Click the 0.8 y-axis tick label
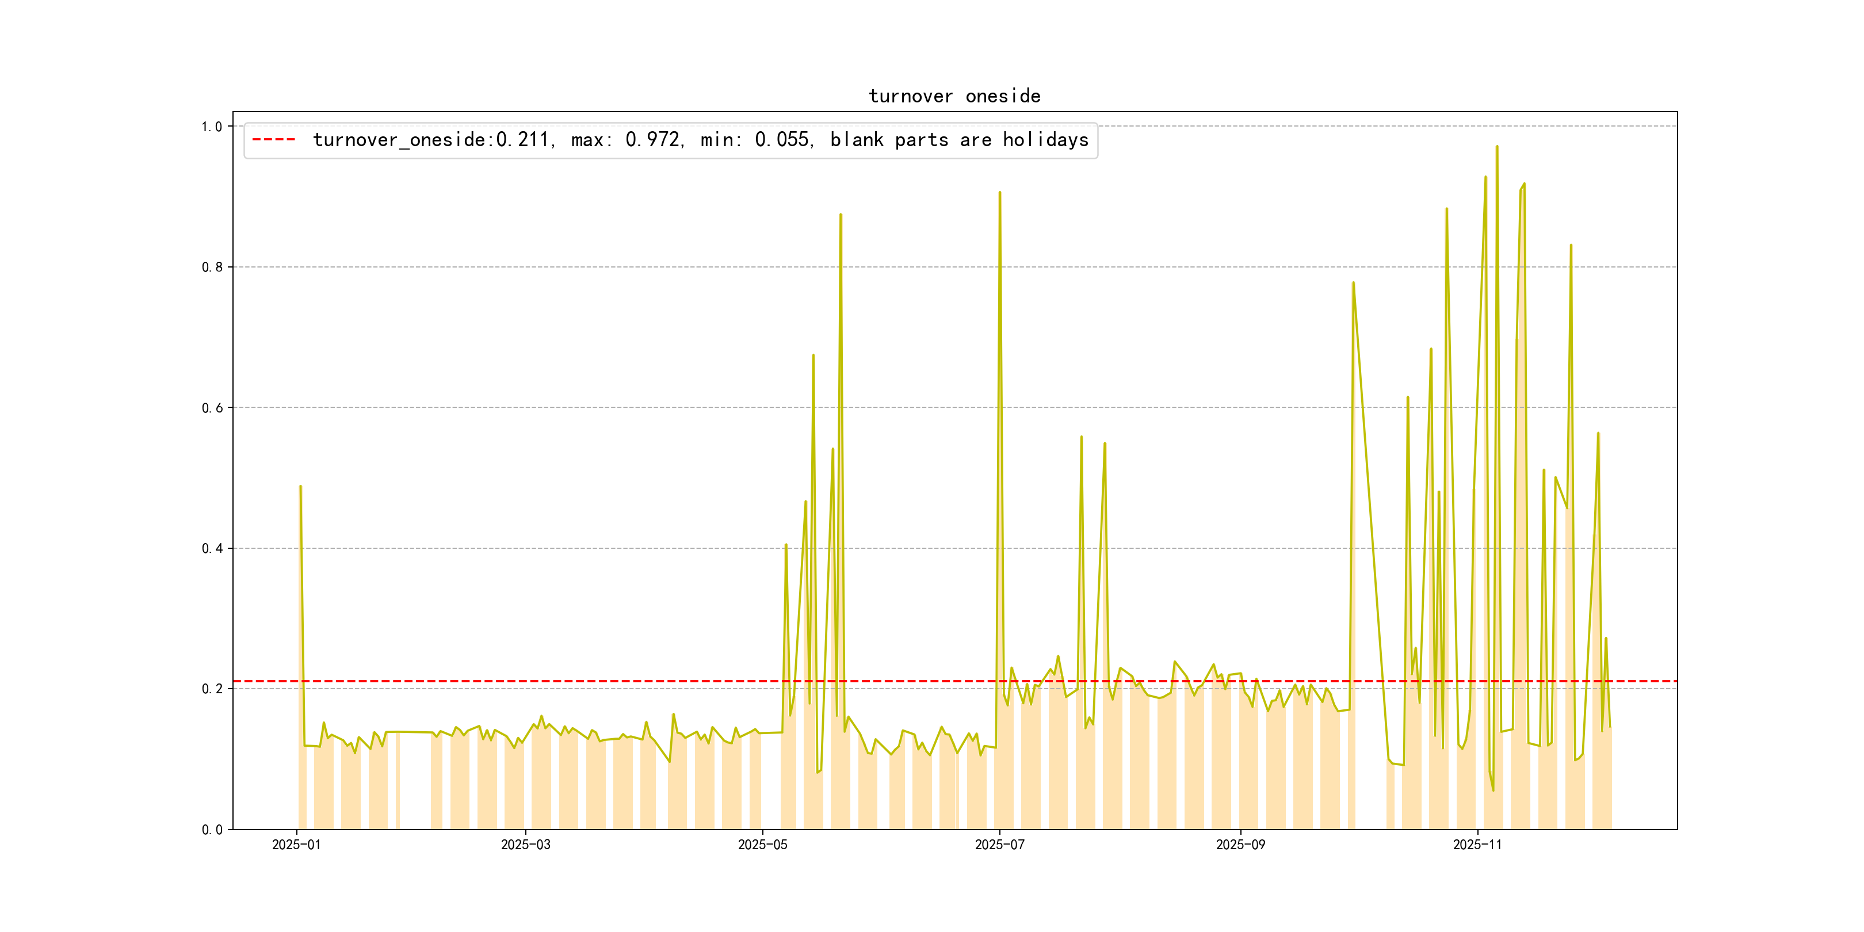The image size is (1864, 932). [x=211, y=267]
